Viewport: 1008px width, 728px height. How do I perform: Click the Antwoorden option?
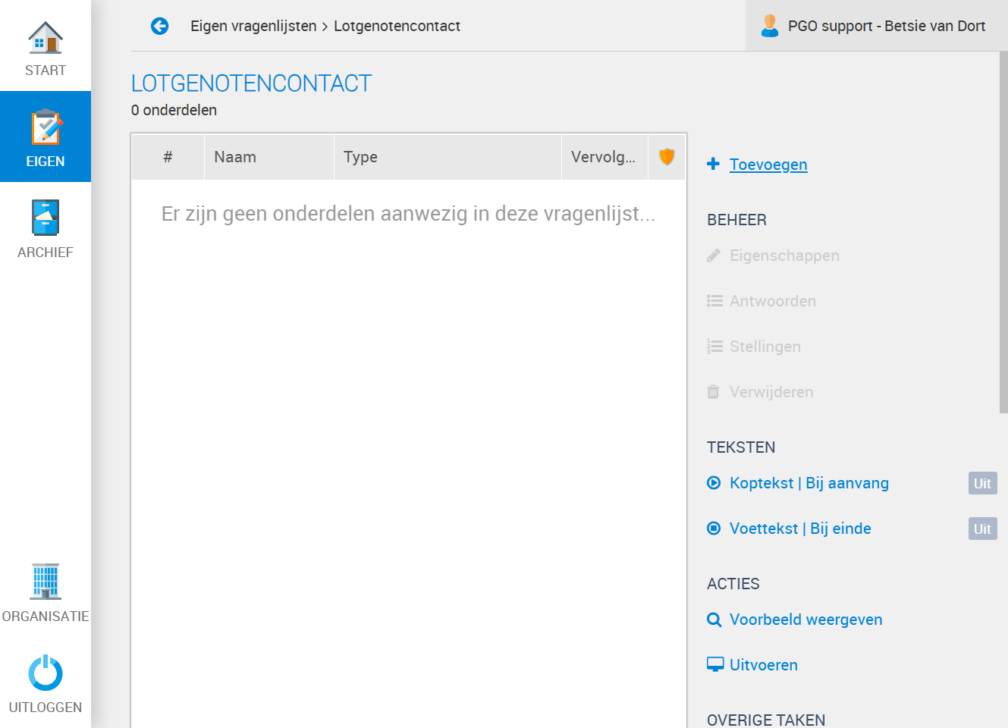pyautogui.click(x=773, y=301)
